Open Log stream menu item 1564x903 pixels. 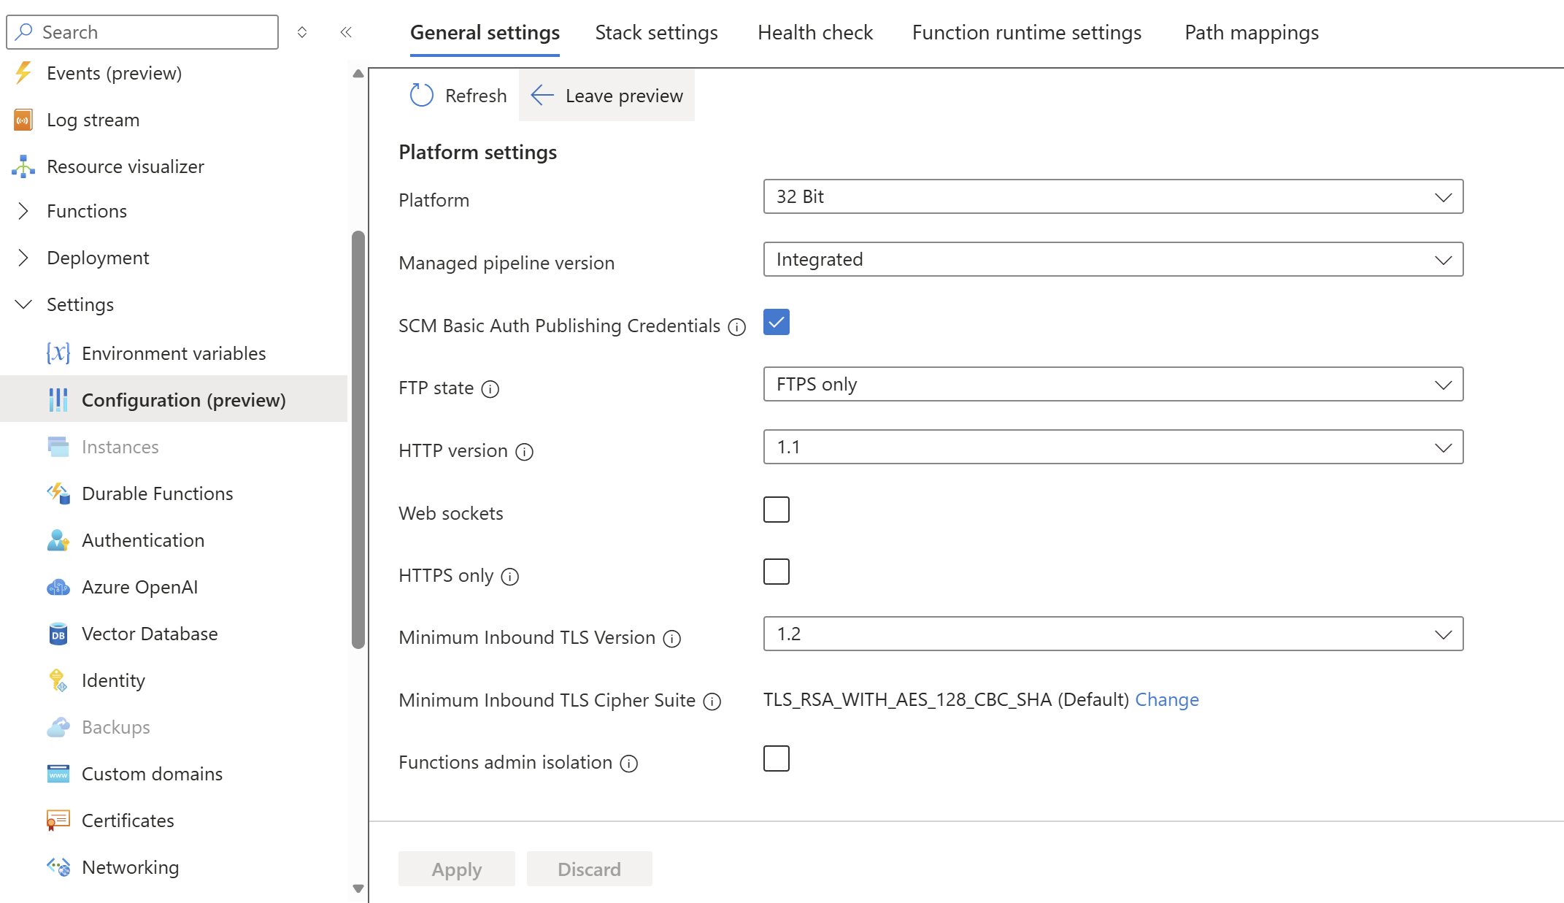click(x=174, y=120)
